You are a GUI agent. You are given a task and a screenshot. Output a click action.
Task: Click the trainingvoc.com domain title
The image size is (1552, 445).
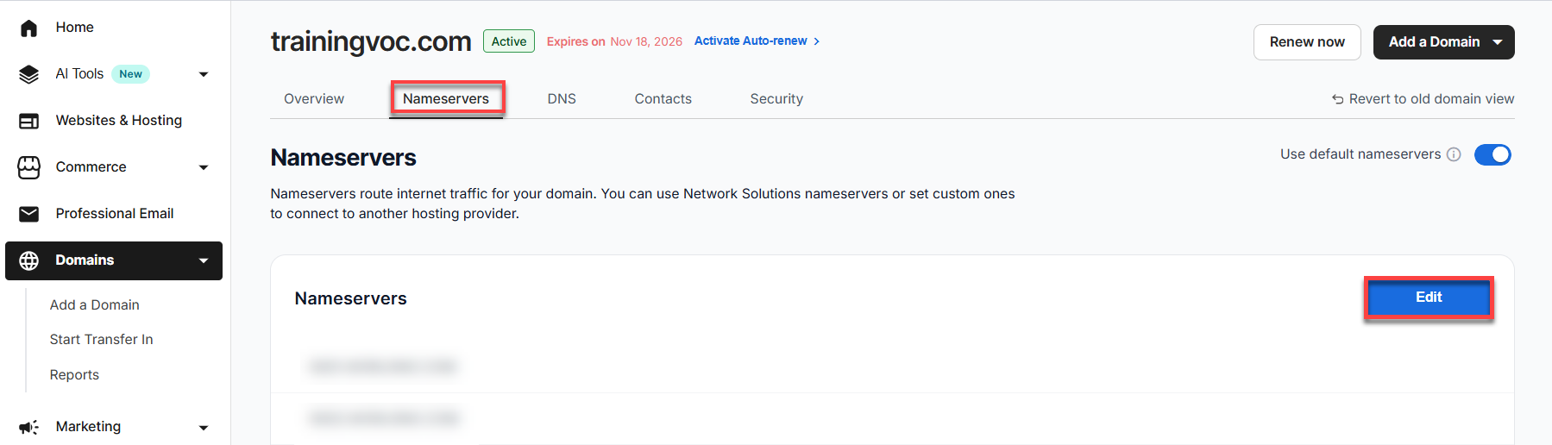tap(371, 41)
